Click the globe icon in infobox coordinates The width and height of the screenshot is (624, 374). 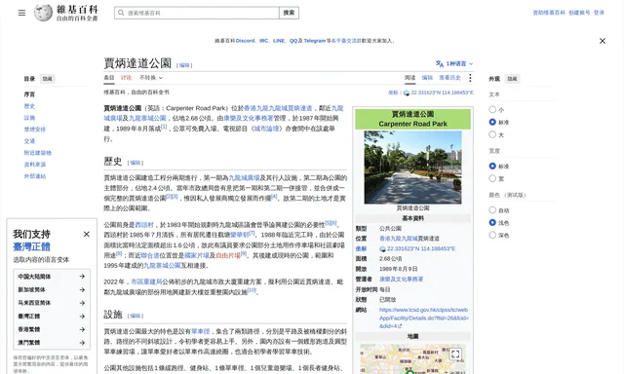click(382, 248)
